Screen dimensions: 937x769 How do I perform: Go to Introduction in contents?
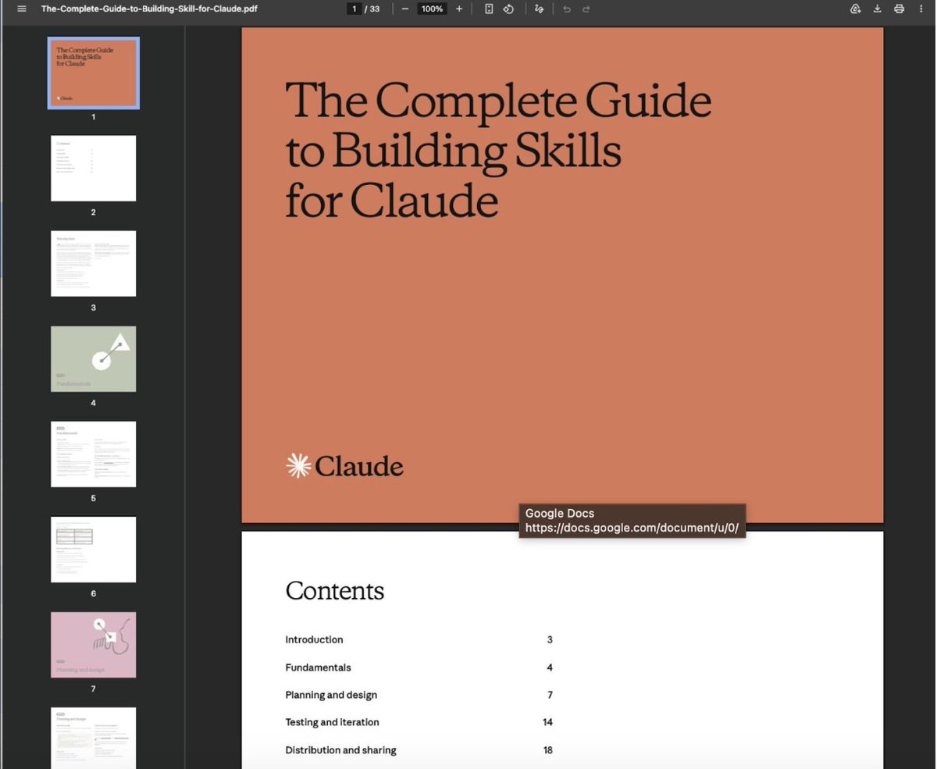pos(314,639)
